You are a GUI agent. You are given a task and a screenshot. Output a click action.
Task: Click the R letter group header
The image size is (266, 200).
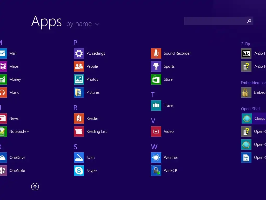click(x=75, y=108)
